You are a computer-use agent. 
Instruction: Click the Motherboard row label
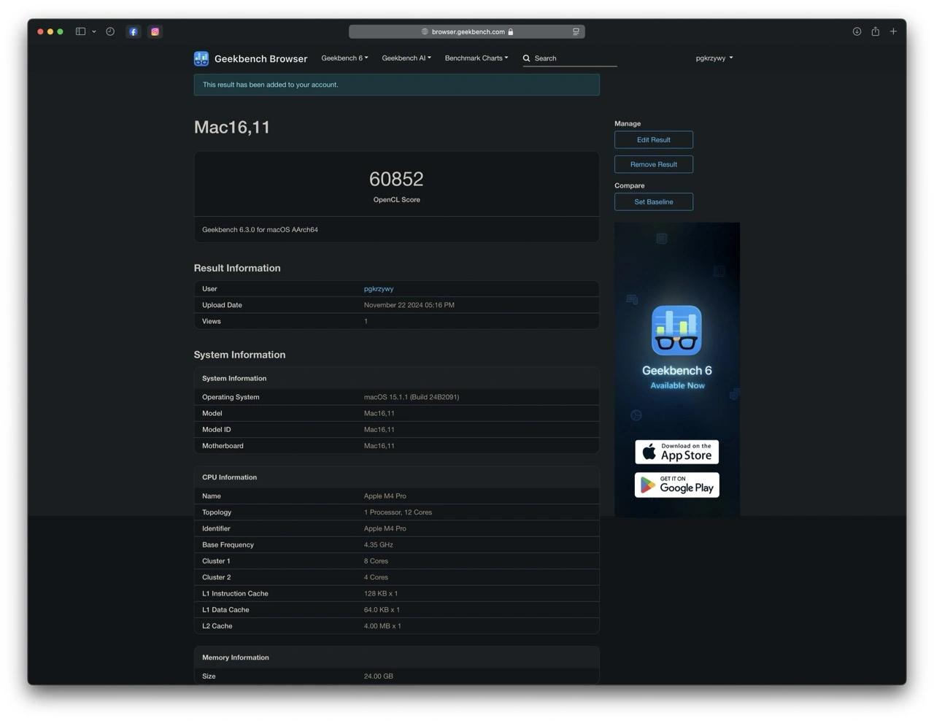[x=223, y=446]
